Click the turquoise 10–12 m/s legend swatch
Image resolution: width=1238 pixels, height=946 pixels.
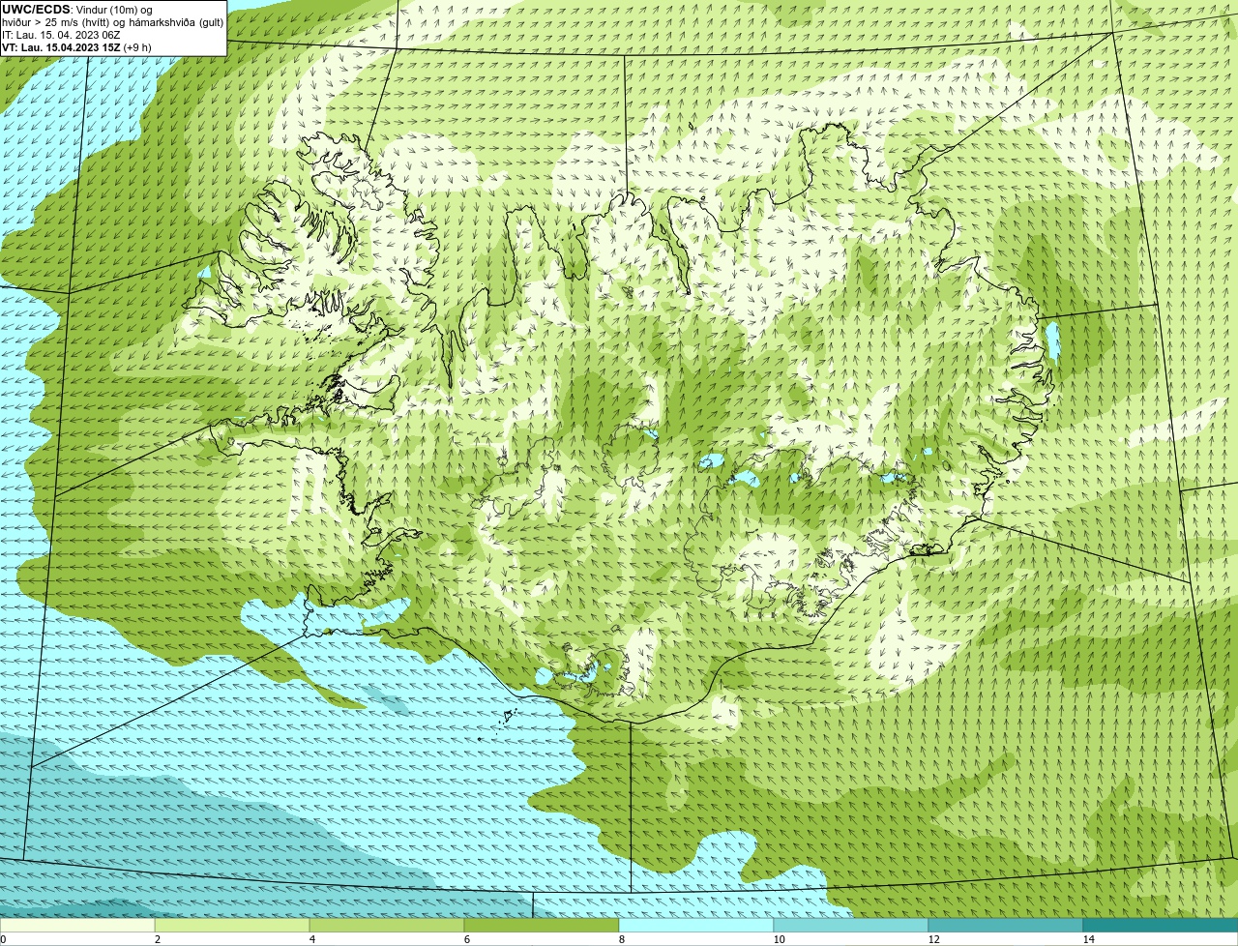pos(851,926)
